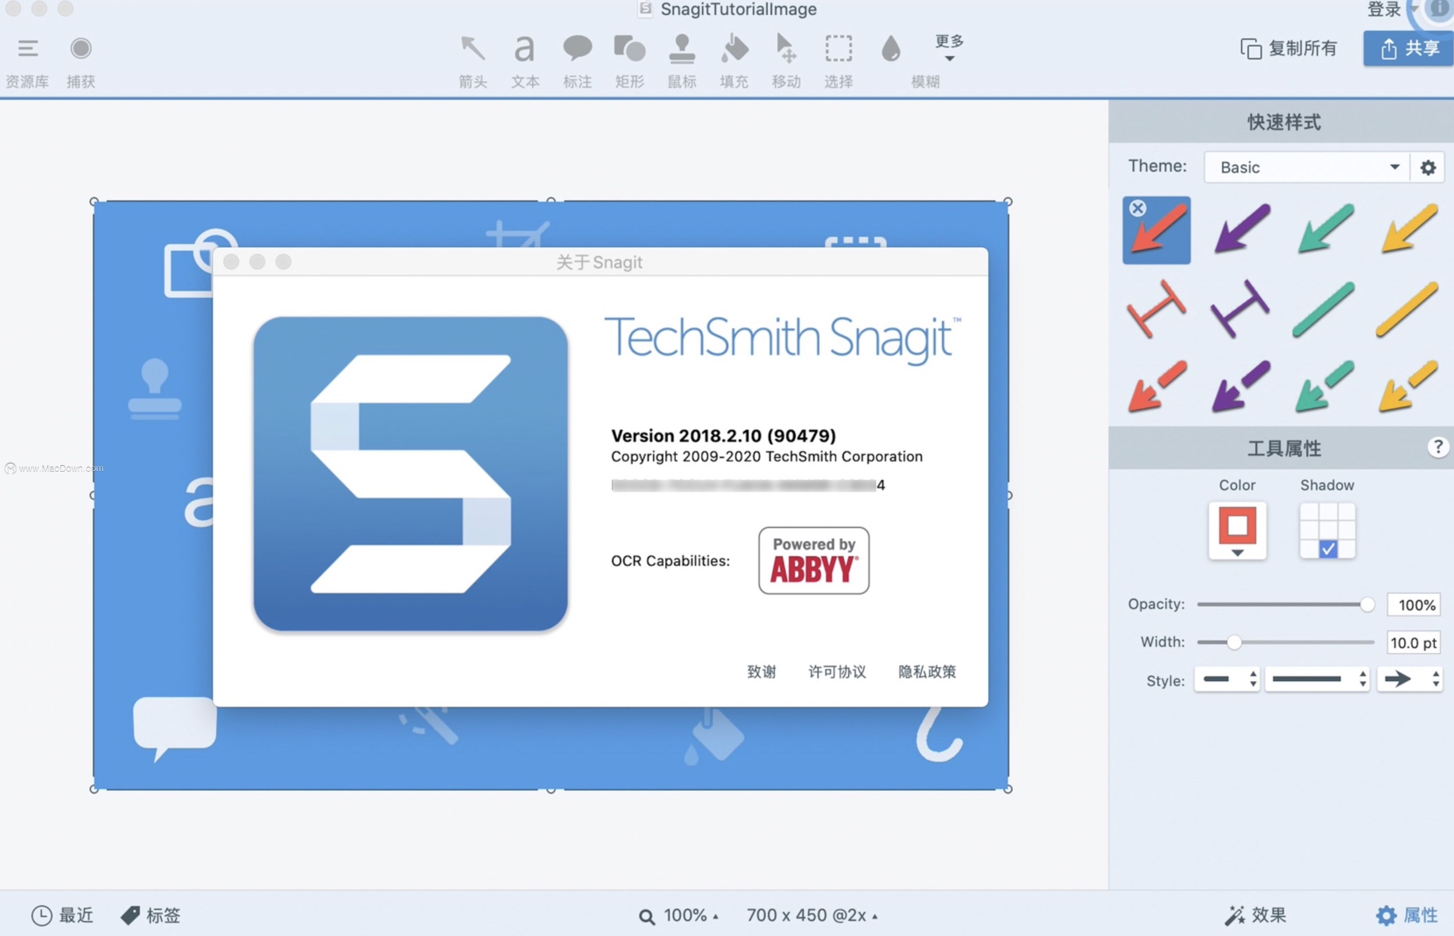
Task: Open the 许可协议 license agreement link
Action: (837, 672)
